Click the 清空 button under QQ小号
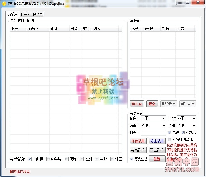206x177 pixels. [152, 104]
